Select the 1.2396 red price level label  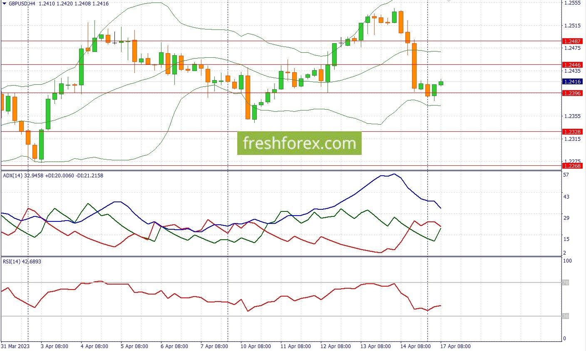(572, 93)
